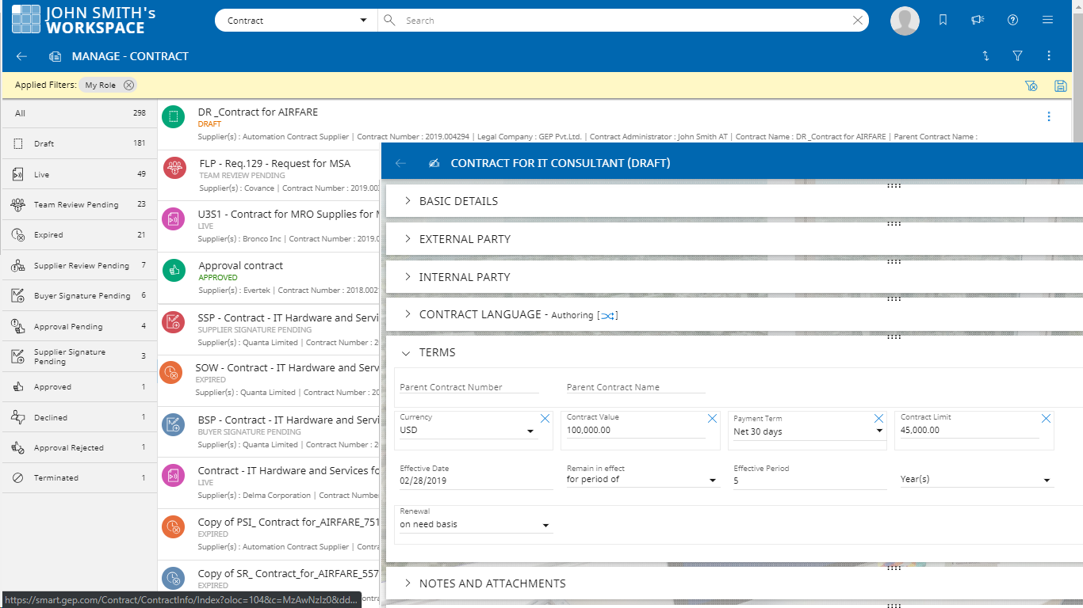Select the All contracts filter
The image size is (1083, 608).
(79, 113)
